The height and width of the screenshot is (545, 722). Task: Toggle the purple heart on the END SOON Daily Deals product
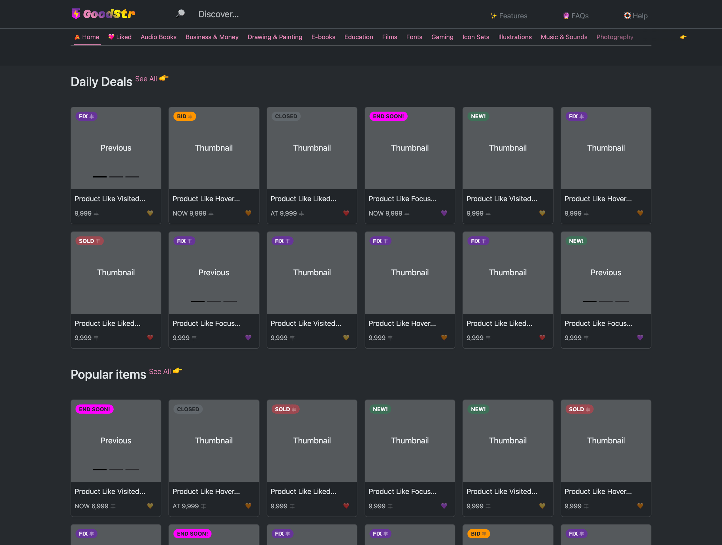click(444, 213)
